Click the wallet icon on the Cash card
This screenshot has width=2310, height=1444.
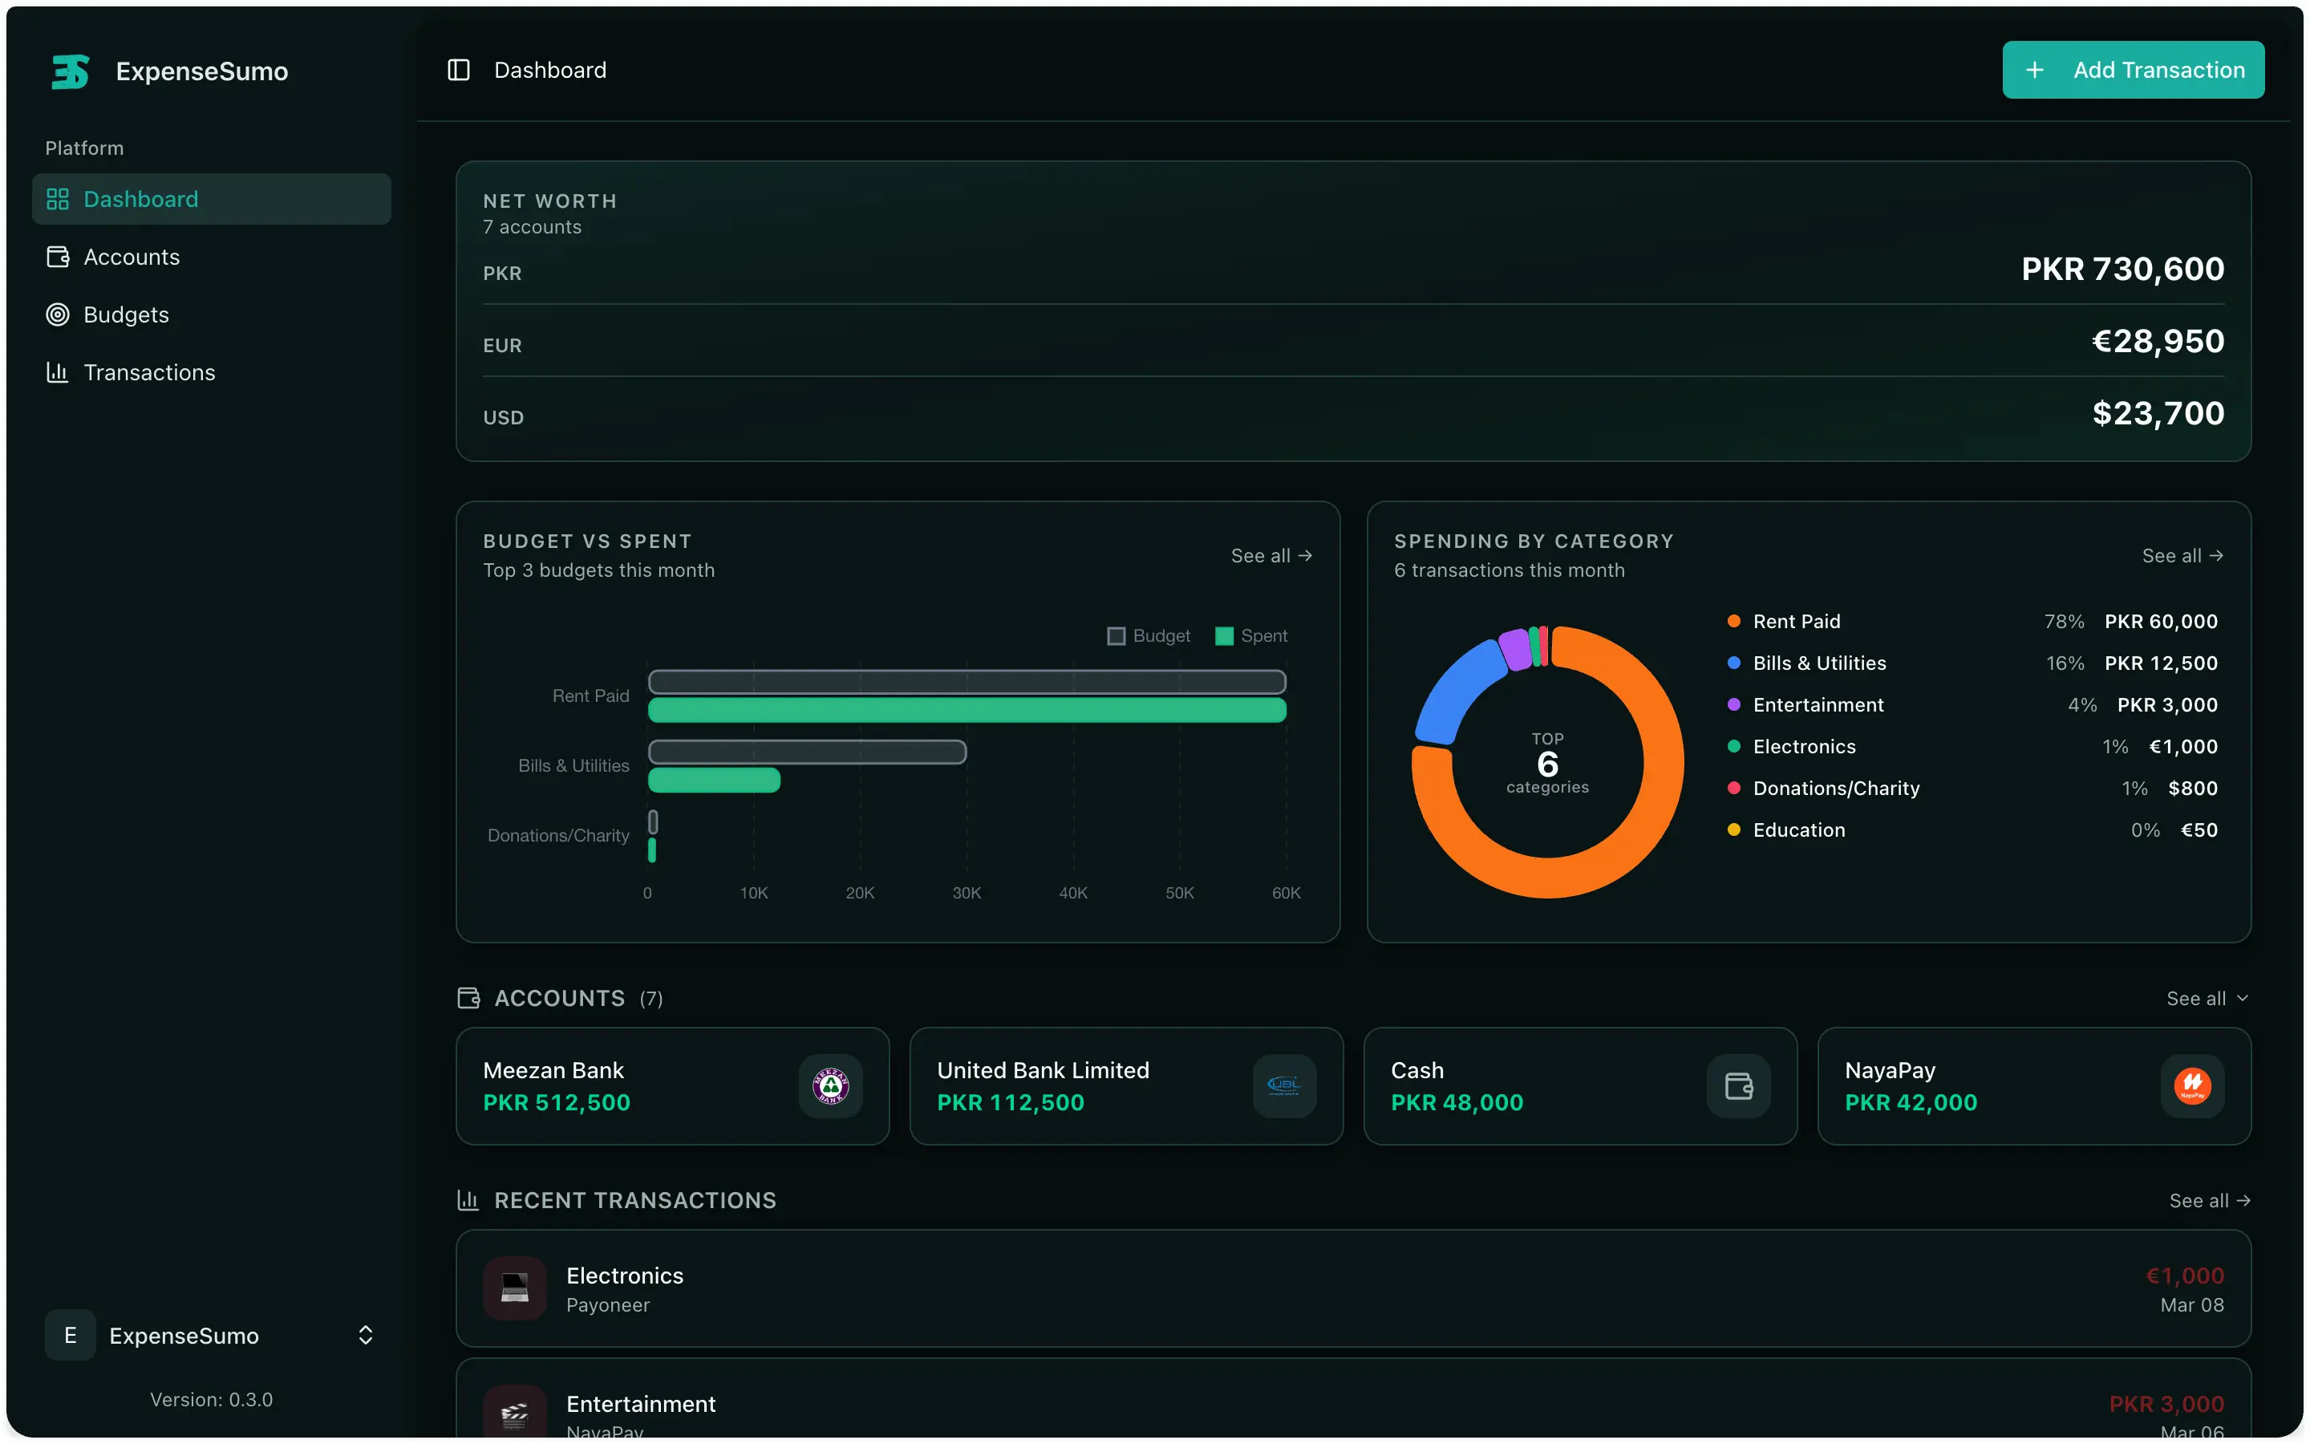[x=1738, y=1086]
